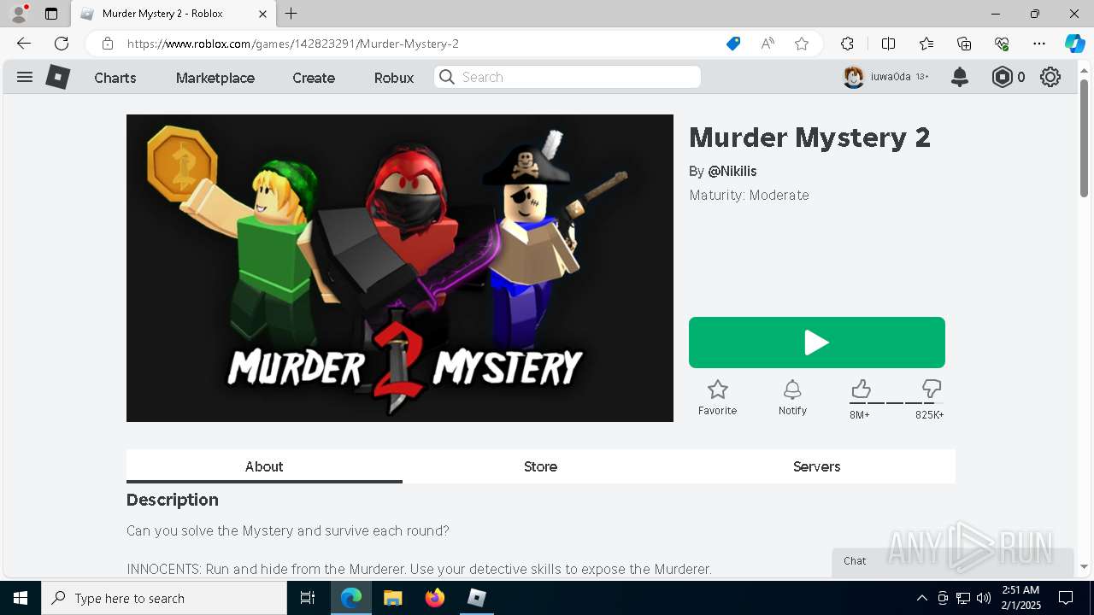Switch to the Servers tab
The image size is (1094, 615).
pyautogui.click(x=816, y=466)
